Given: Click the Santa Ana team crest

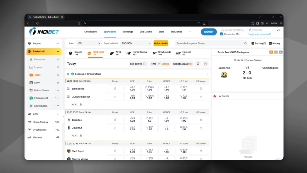Looking at the screenshot, I should click(224, 75).
